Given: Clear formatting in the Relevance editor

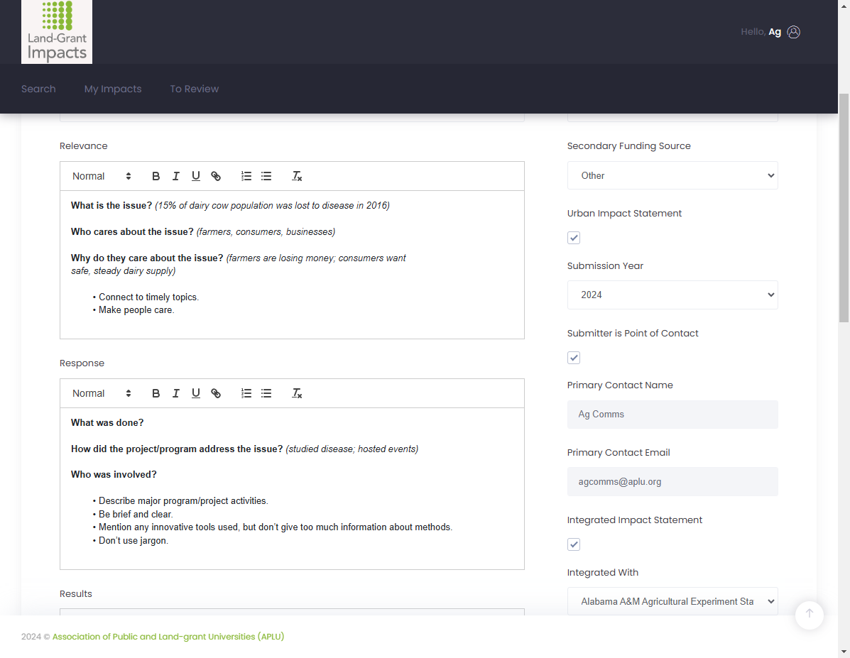Looking at the screenshot, I should [297, 176].
